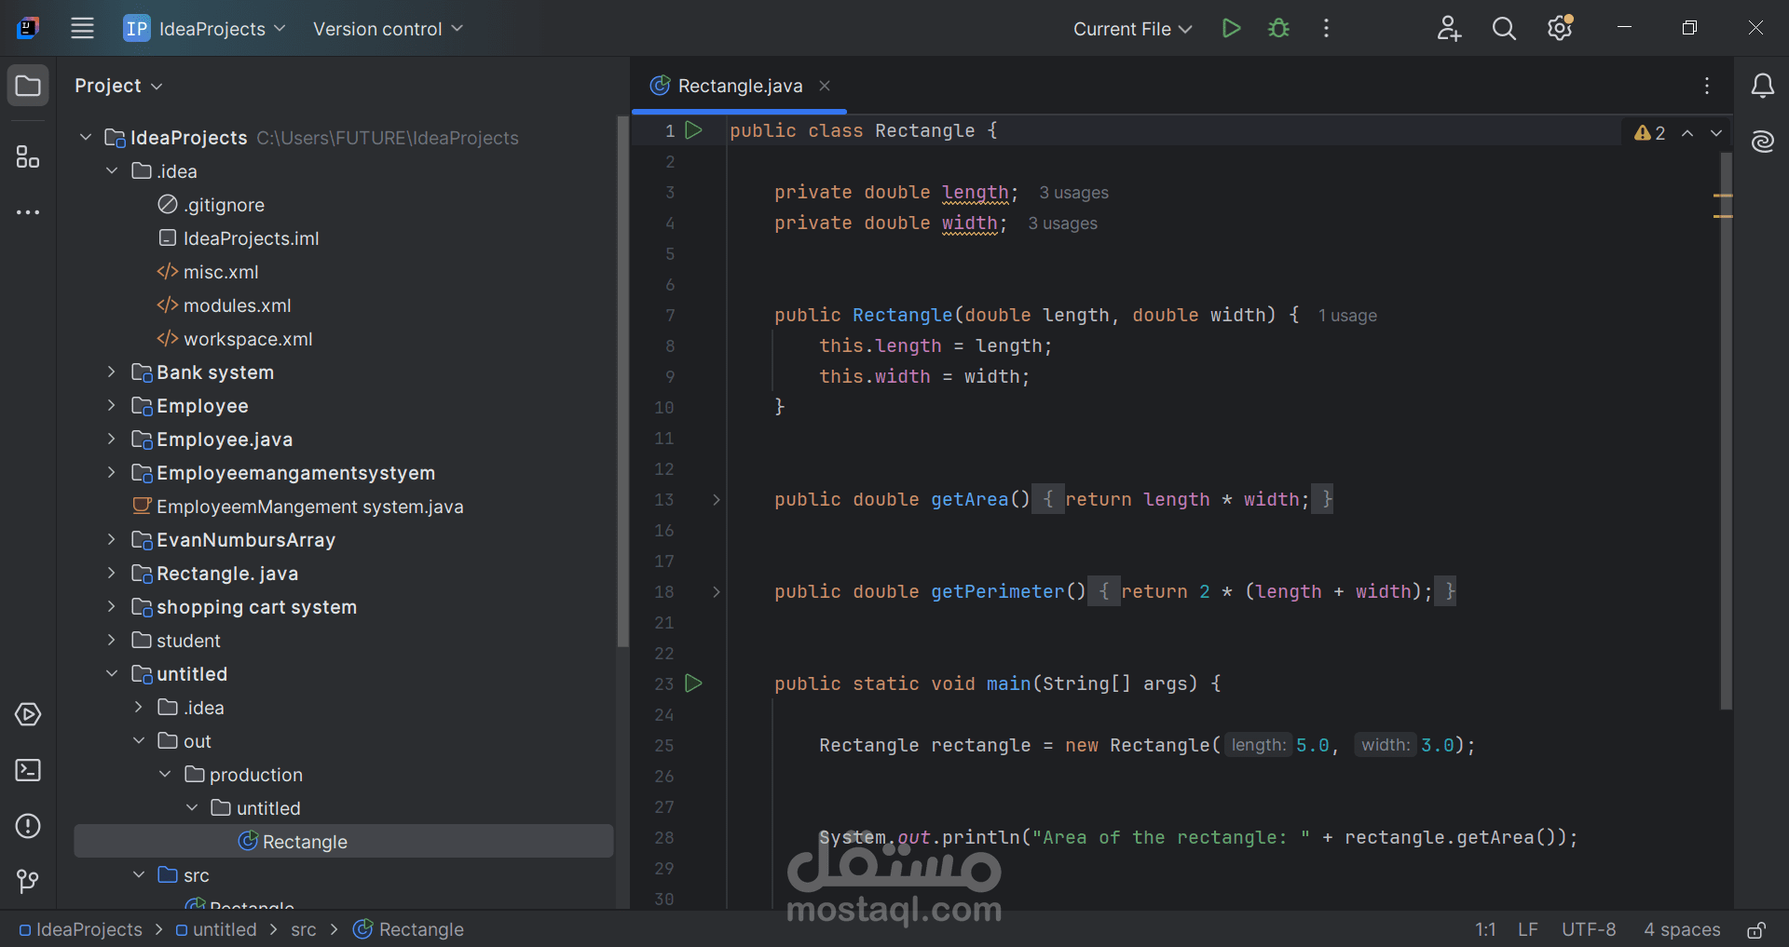Change UTF-8 file encoding
1789x947 pixels.
tap(1589, 929)
